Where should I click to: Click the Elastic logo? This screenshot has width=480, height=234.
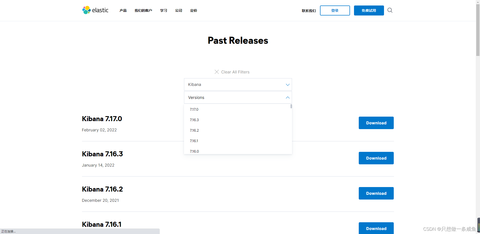(x=95, y=10)
